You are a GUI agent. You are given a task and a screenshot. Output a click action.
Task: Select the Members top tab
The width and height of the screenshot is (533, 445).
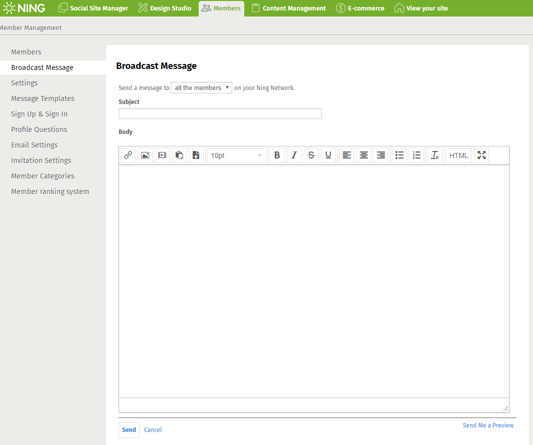(x=221, y=8)
